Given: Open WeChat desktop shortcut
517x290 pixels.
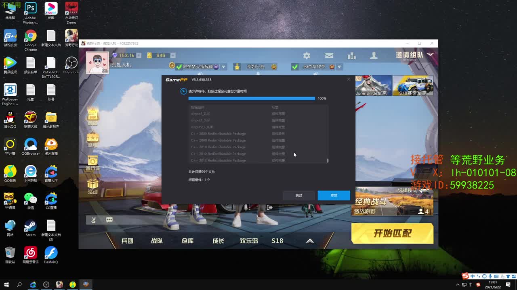Looking at the screenshot, I should pyautogui.click(x=30, y=201).
